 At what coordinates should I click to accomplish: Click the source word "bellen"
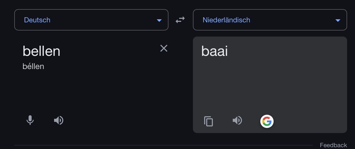pos(41,51)
